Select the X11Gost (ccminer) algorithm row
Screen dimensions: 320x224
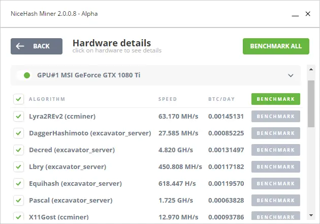157,216
